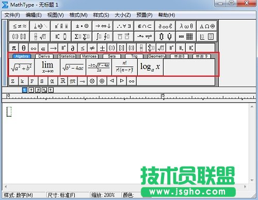258x200 pixels.
Task: Click the vertical scrollbar down arrow
Action: 252,180
